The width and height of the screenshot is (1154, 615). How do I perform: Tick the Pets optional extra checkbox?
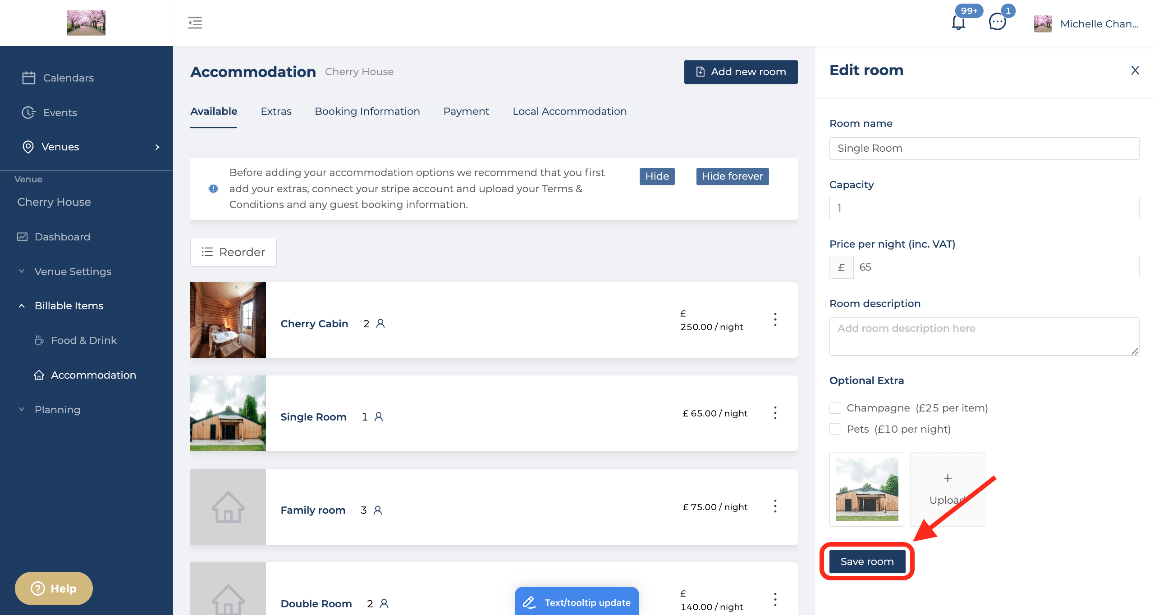coord(835,429)
